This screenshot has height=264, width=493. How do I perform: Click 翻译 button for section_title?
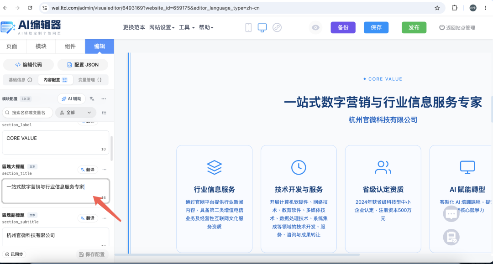[88, 170]
